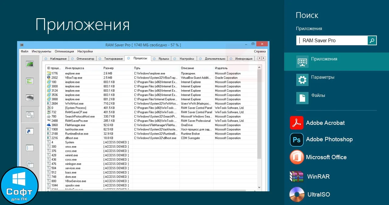Click the magnifier search button

372,40
